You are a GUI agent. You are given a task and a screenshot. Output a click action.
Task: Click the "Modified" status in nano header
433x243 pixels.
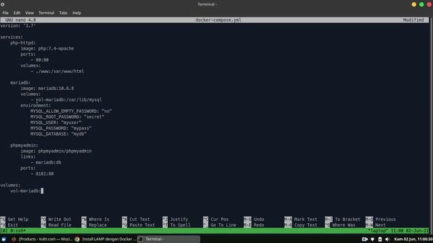point(413,20)
